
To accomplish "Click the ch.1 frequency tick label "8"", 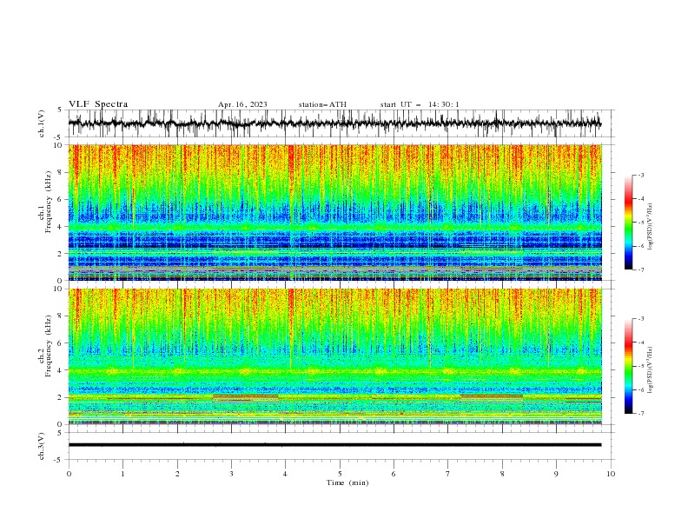I will 61,172.
